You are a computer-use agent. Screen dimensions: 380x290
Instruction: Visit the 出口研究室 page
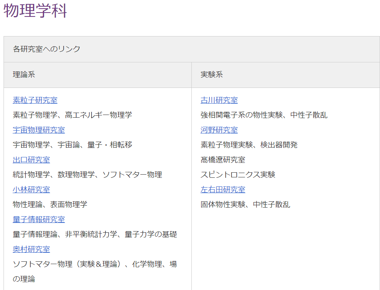pyautogui.click(x=31, y=160)
